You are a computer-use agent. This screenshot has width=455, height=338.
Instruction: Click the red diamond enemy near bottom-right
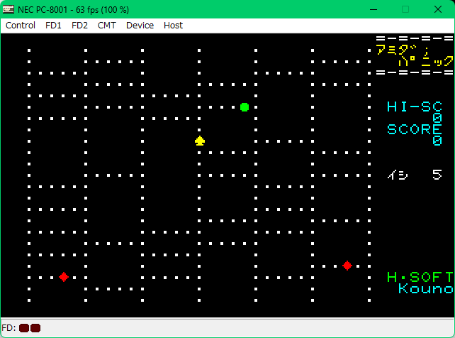pyautogui.click(x=347, y=266)
